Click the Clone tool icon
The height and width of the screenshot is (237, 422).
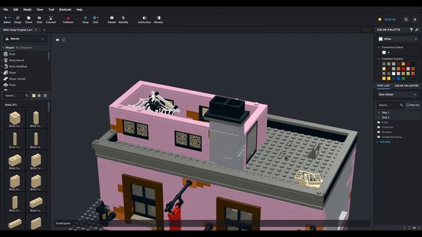pos(28,18)
